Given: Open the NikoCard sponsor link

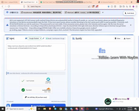Looking at the screenshot, I should point(82,13).
